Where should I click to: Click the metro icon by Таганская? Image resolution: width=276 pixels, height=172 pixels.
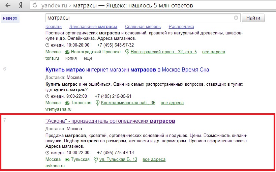point(67,103)
